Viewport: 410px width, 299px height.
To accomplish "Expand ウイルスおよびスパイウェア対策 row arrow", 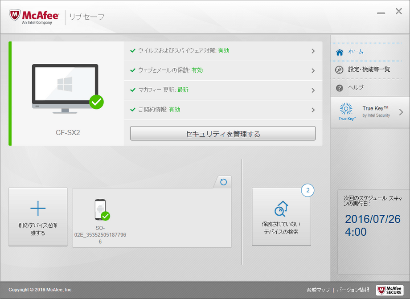I will pos(313,51).
